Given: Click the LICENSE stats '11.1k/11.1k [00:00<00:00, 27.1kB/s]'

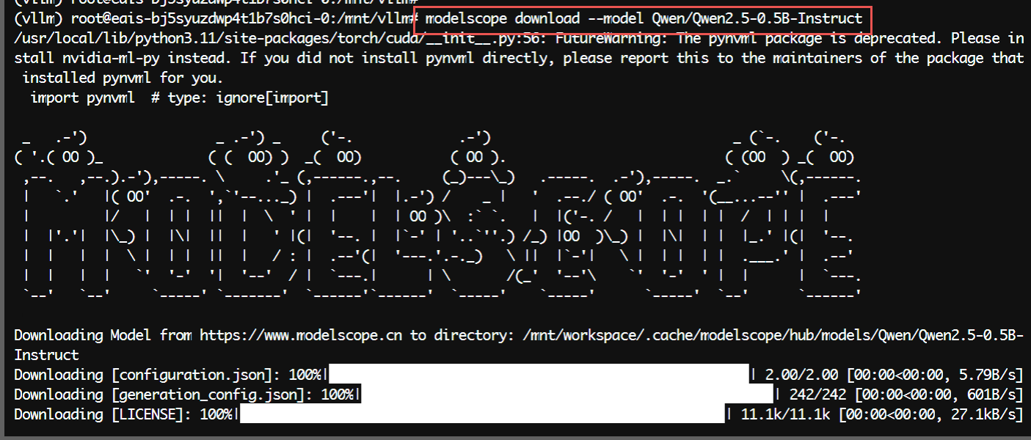Looking at the screenshot, I should 882,414.
